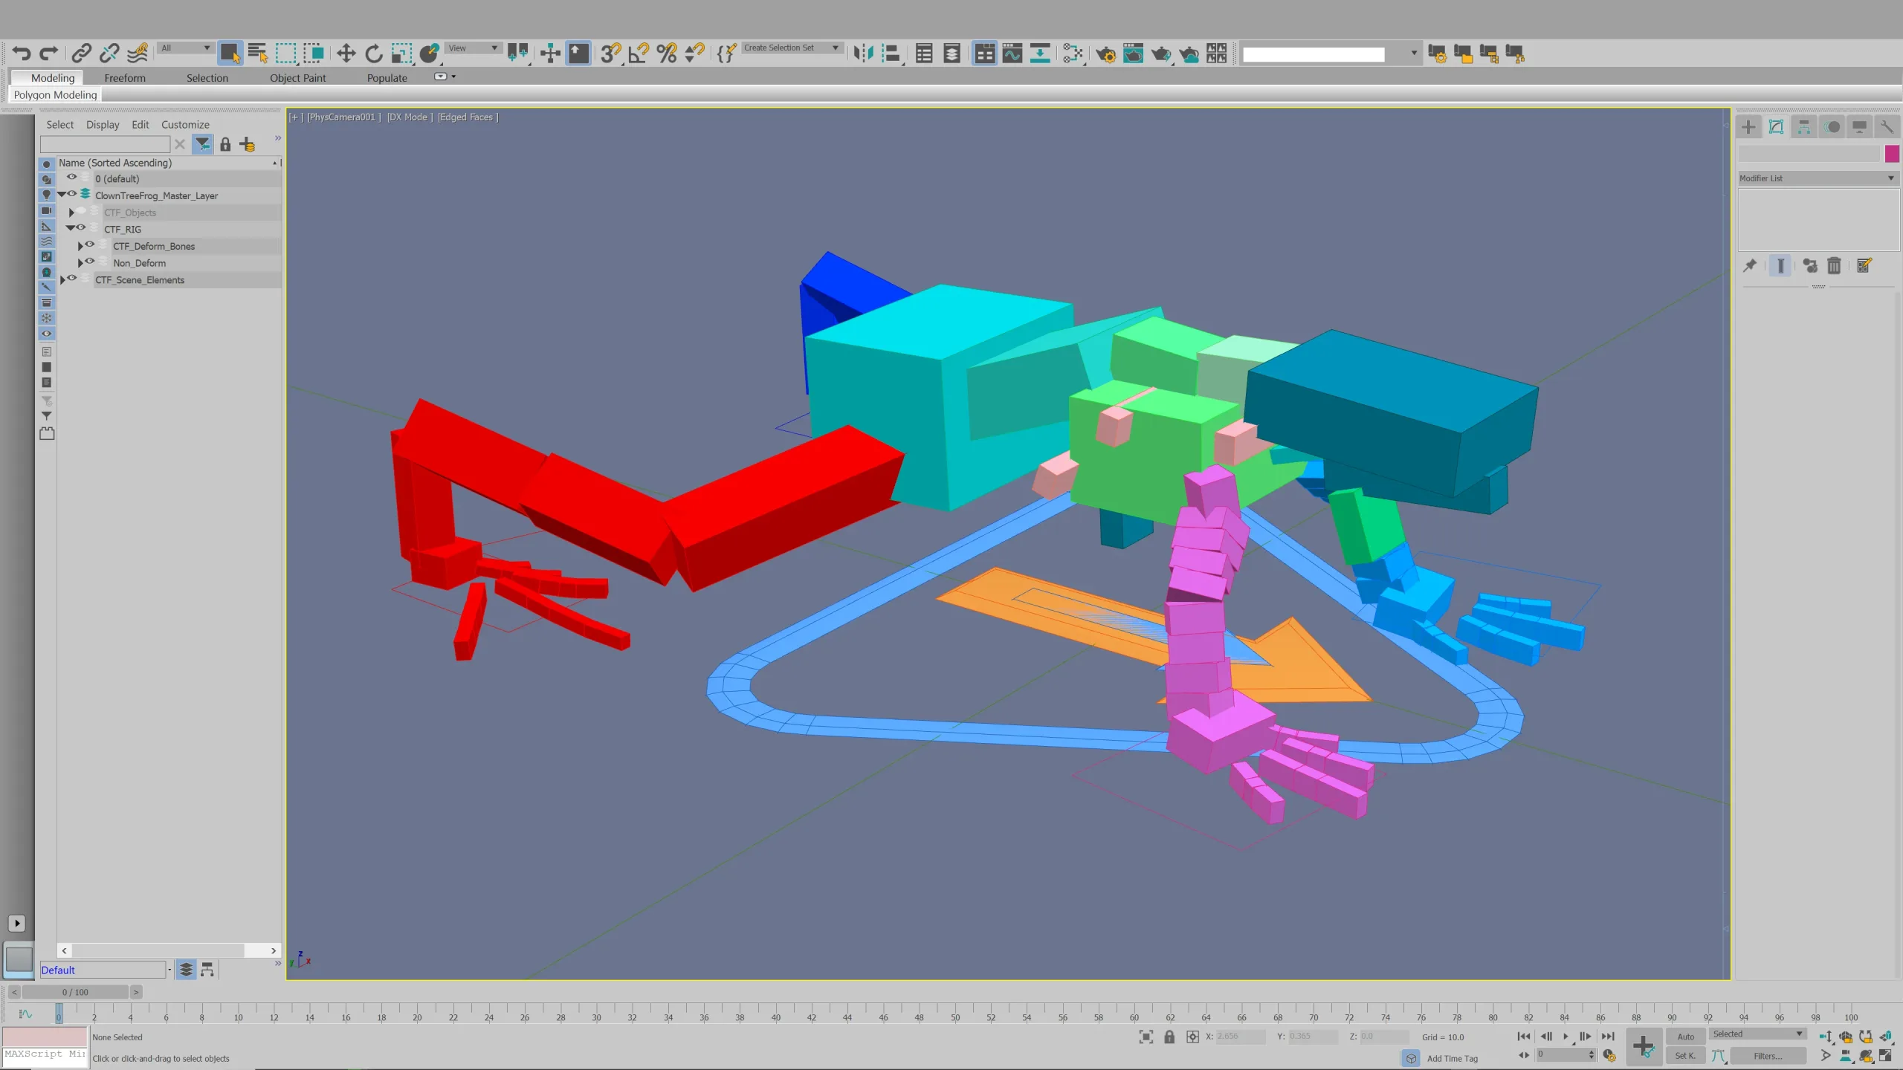
Task: Open Render Setup teapot icon
Action: click(1105, 53)
